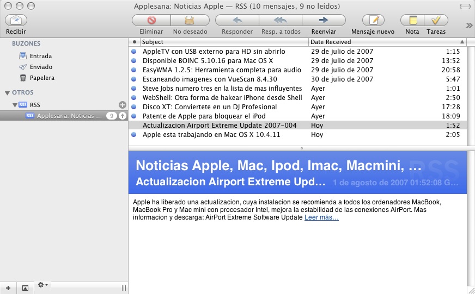Follow the Leer más… link
The height and width of the screenshot is (294, 475).
click(321, 217)
